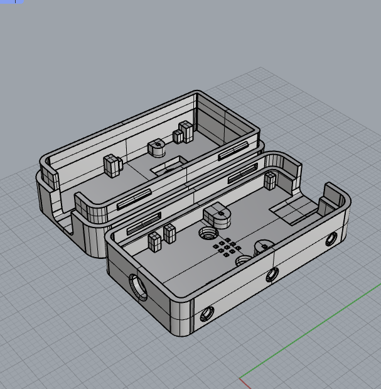Click the three-by-three square vent holes pattern
Viewport: 381px width, 389px height.
[227, 247]
